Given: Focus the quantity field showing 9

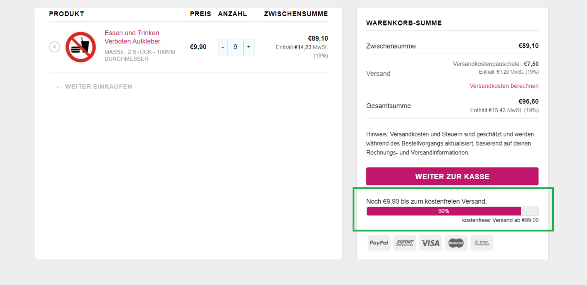Looking at the screenshot, I should click(x=236, y=47).
